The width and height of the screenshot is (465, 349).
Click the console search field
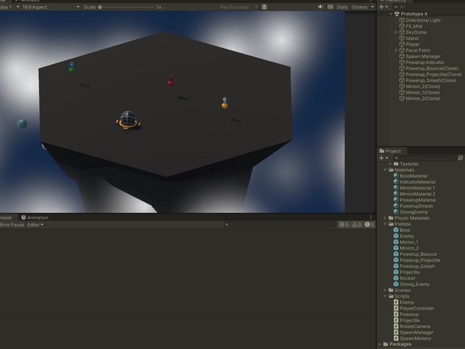point(279,225)
